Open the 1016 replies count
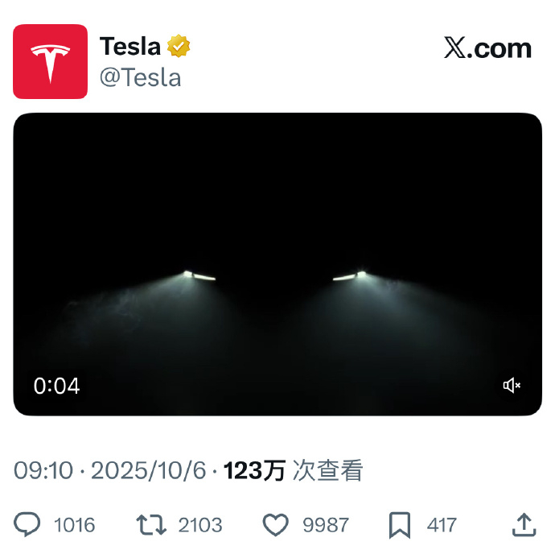Viewport: 555px width, 558px height. point(74,525)
